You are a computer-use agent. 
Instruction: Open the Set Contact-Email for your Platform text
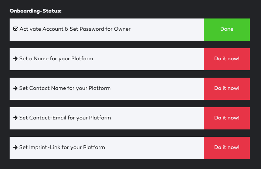65,118
